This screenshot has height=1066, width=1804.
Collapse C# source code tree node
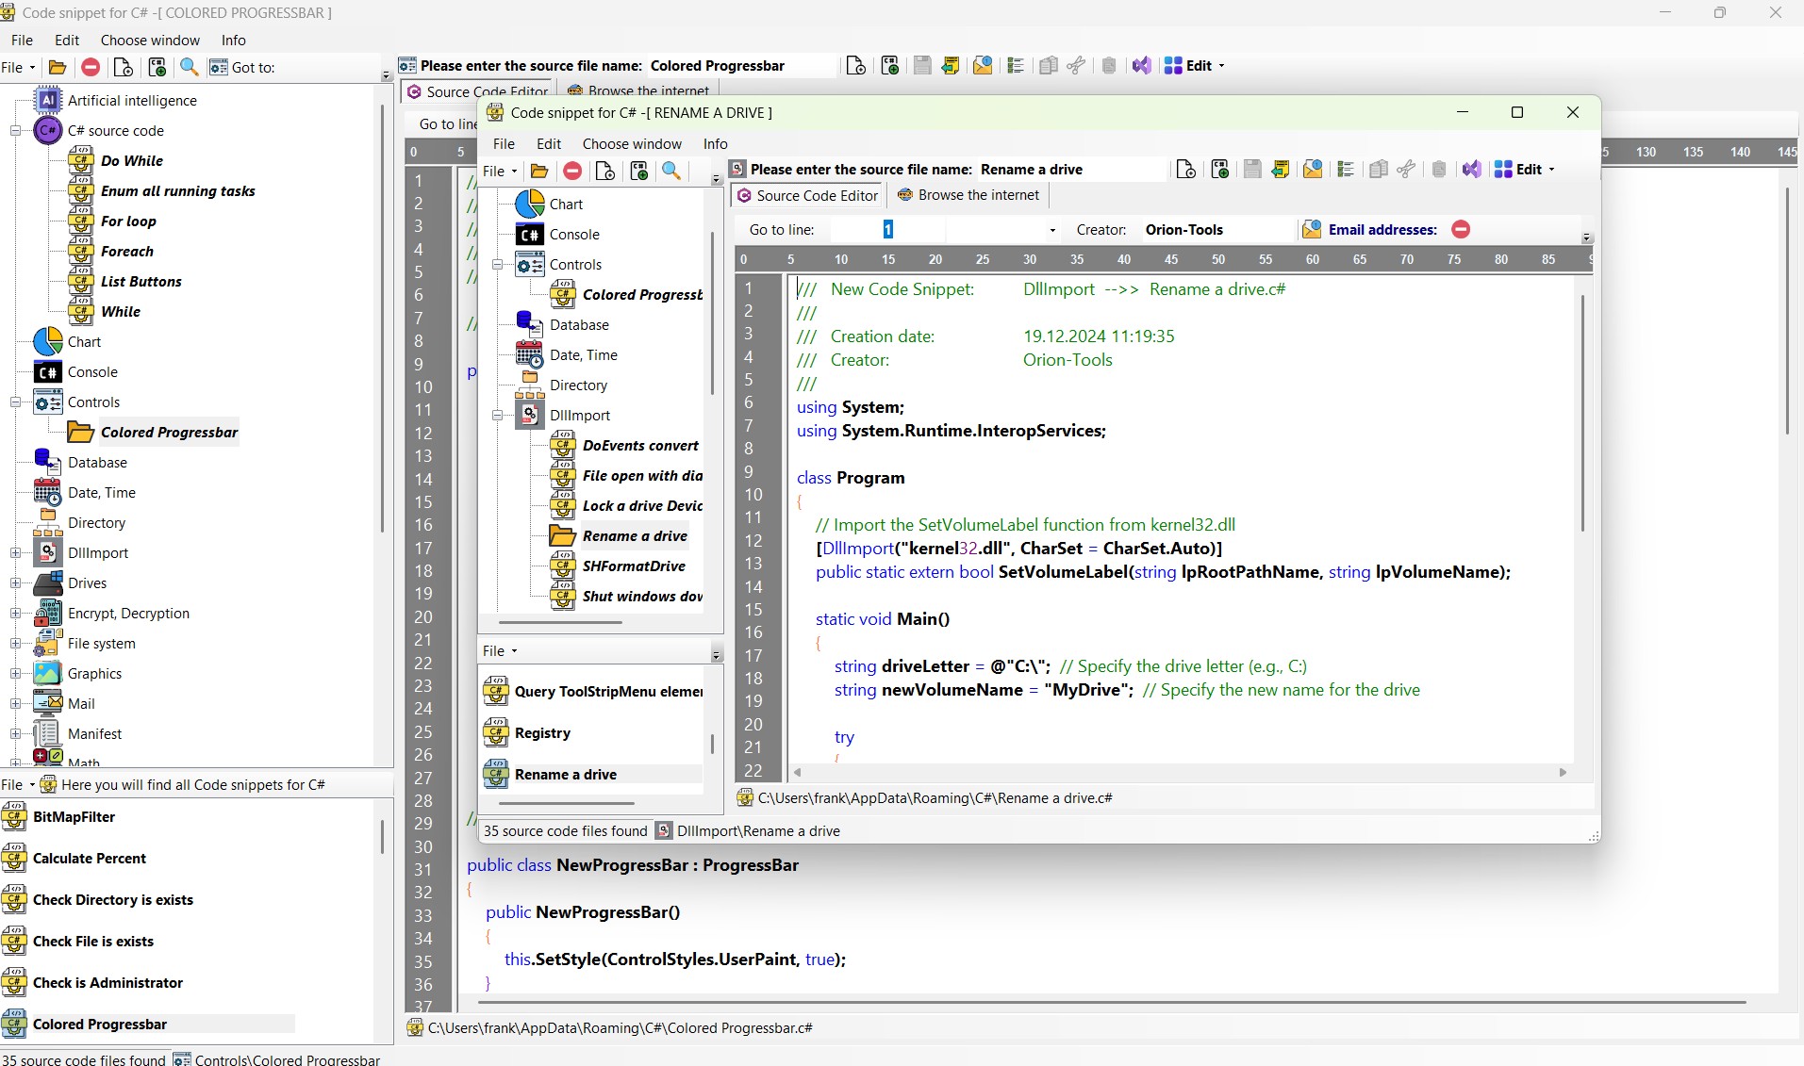pyautogui.click(x=15, y=131)
